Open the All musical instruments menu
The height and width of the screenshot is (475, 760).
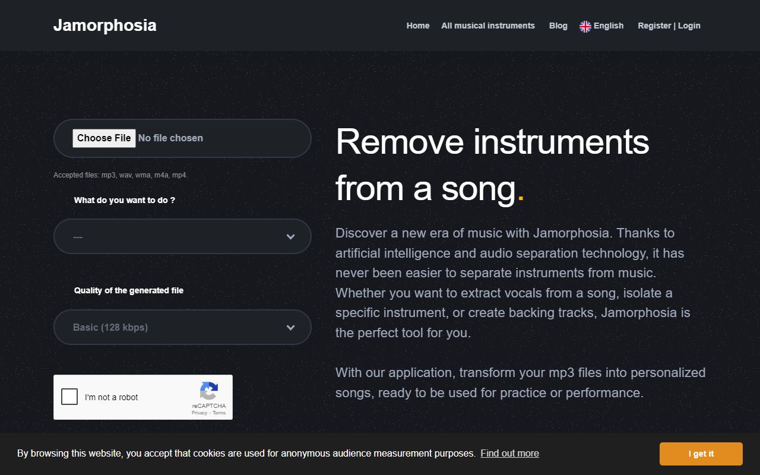[487, 26]
